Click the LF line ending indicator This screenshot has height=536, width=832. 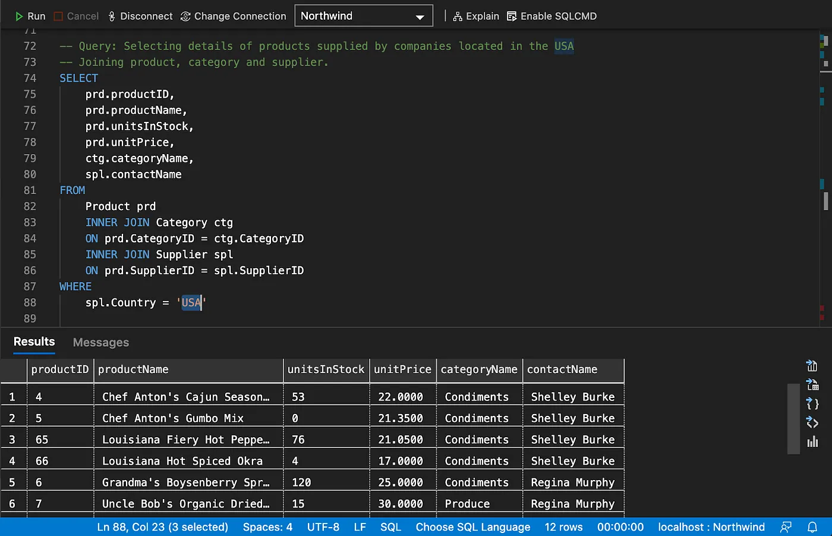tap(360, 527)
